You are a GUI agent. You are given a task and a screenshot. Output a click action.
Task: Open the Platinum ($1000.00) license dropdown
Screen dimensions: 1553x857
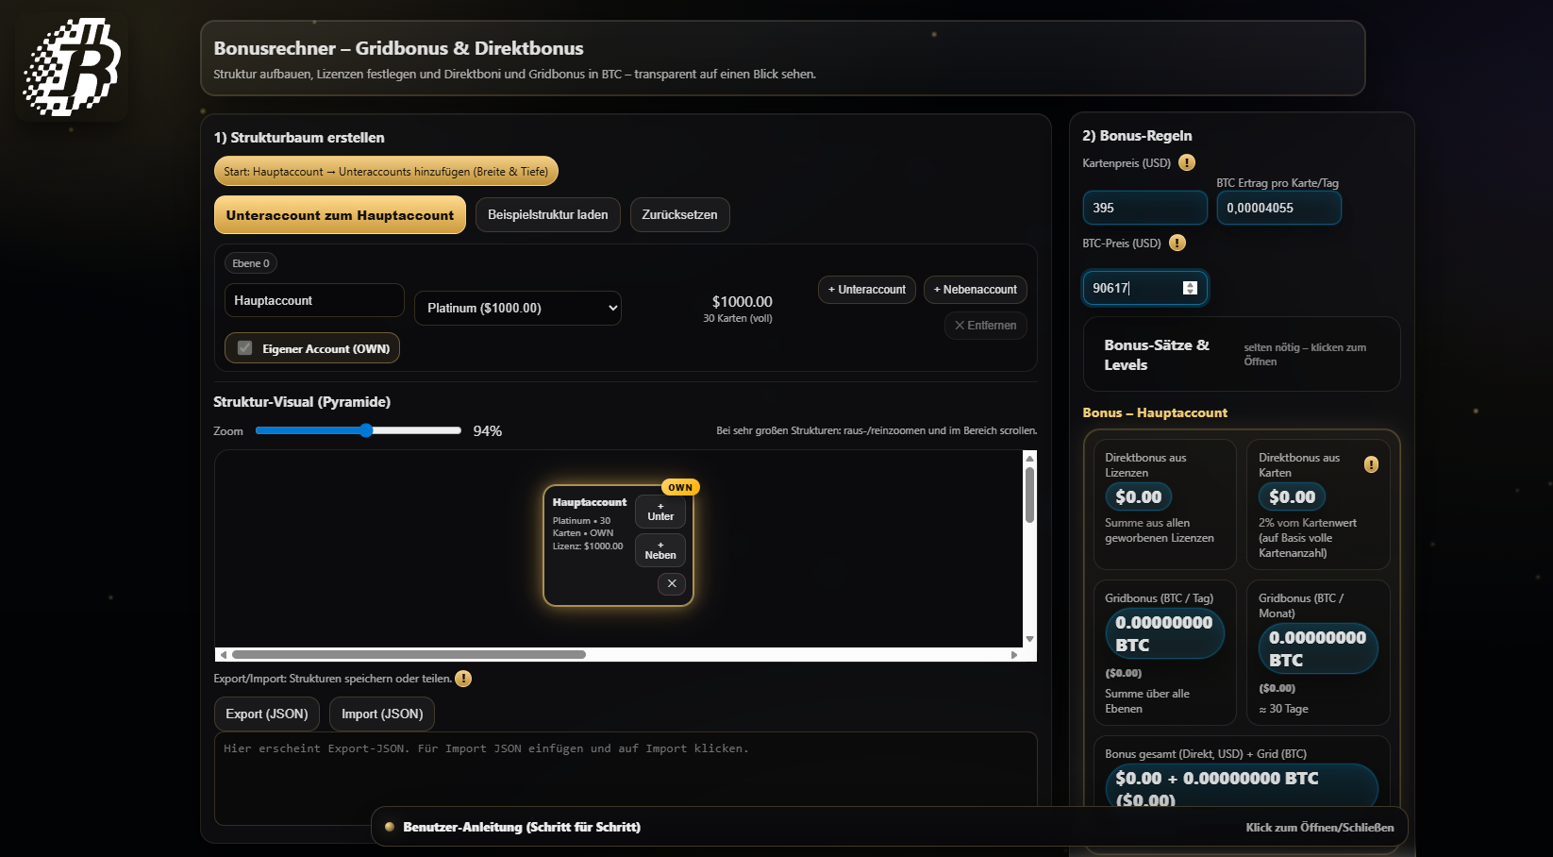[517, 308]
